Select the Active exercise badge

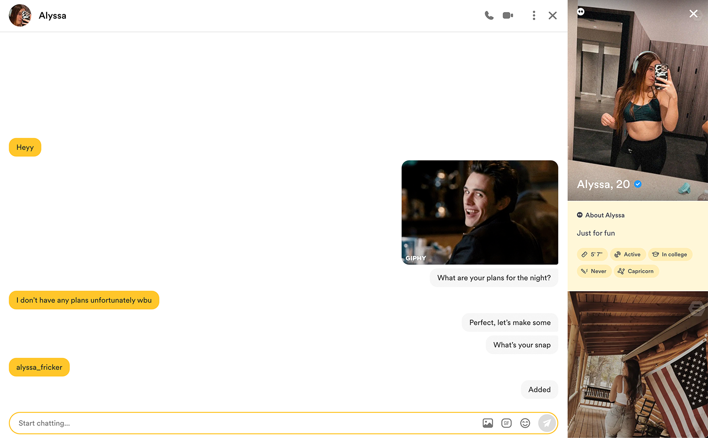click(628, 254)
